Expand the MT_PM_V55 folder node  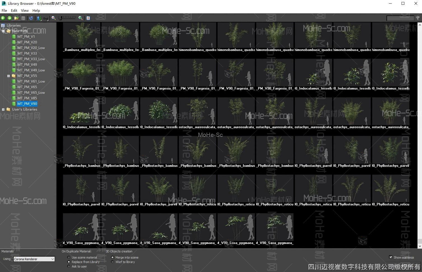click(x=8, y=76)
